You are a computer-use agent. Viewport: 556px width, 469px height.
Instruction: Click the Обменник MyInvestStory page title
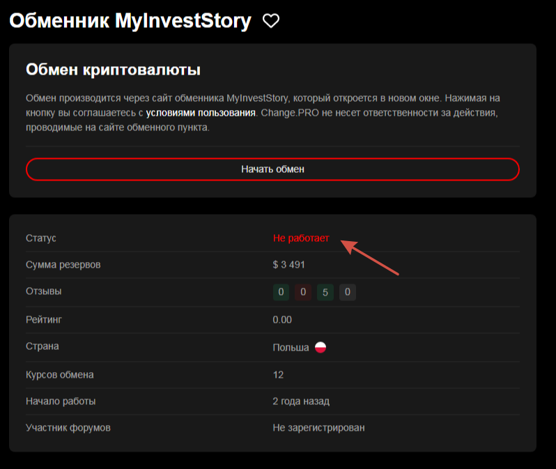[x=130, y=21]
